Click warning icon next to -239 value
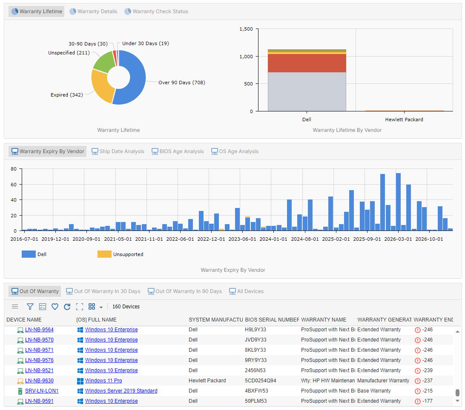The height and width of the screenshot is (410, 465). (418, 371)
